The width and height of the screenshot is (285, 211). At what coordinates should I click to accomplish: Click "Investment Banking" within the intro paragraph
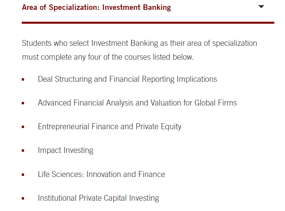pos(125,43)
